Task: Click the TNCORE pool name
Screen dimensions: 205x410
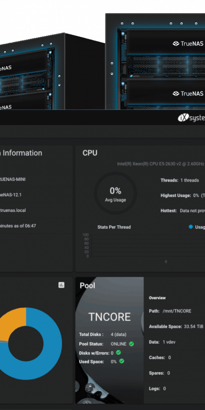Action: [109, 317]
